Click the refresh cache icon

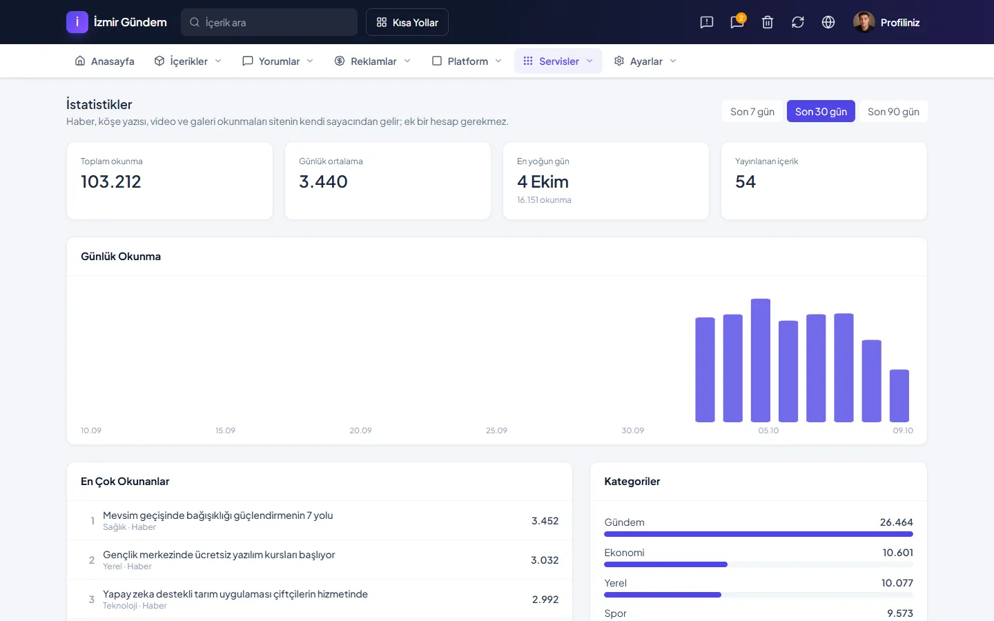[x=798, y=22]
